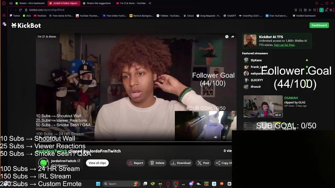
Task: Open Minecraft from the taskbar
Action: tap(206, 184)
